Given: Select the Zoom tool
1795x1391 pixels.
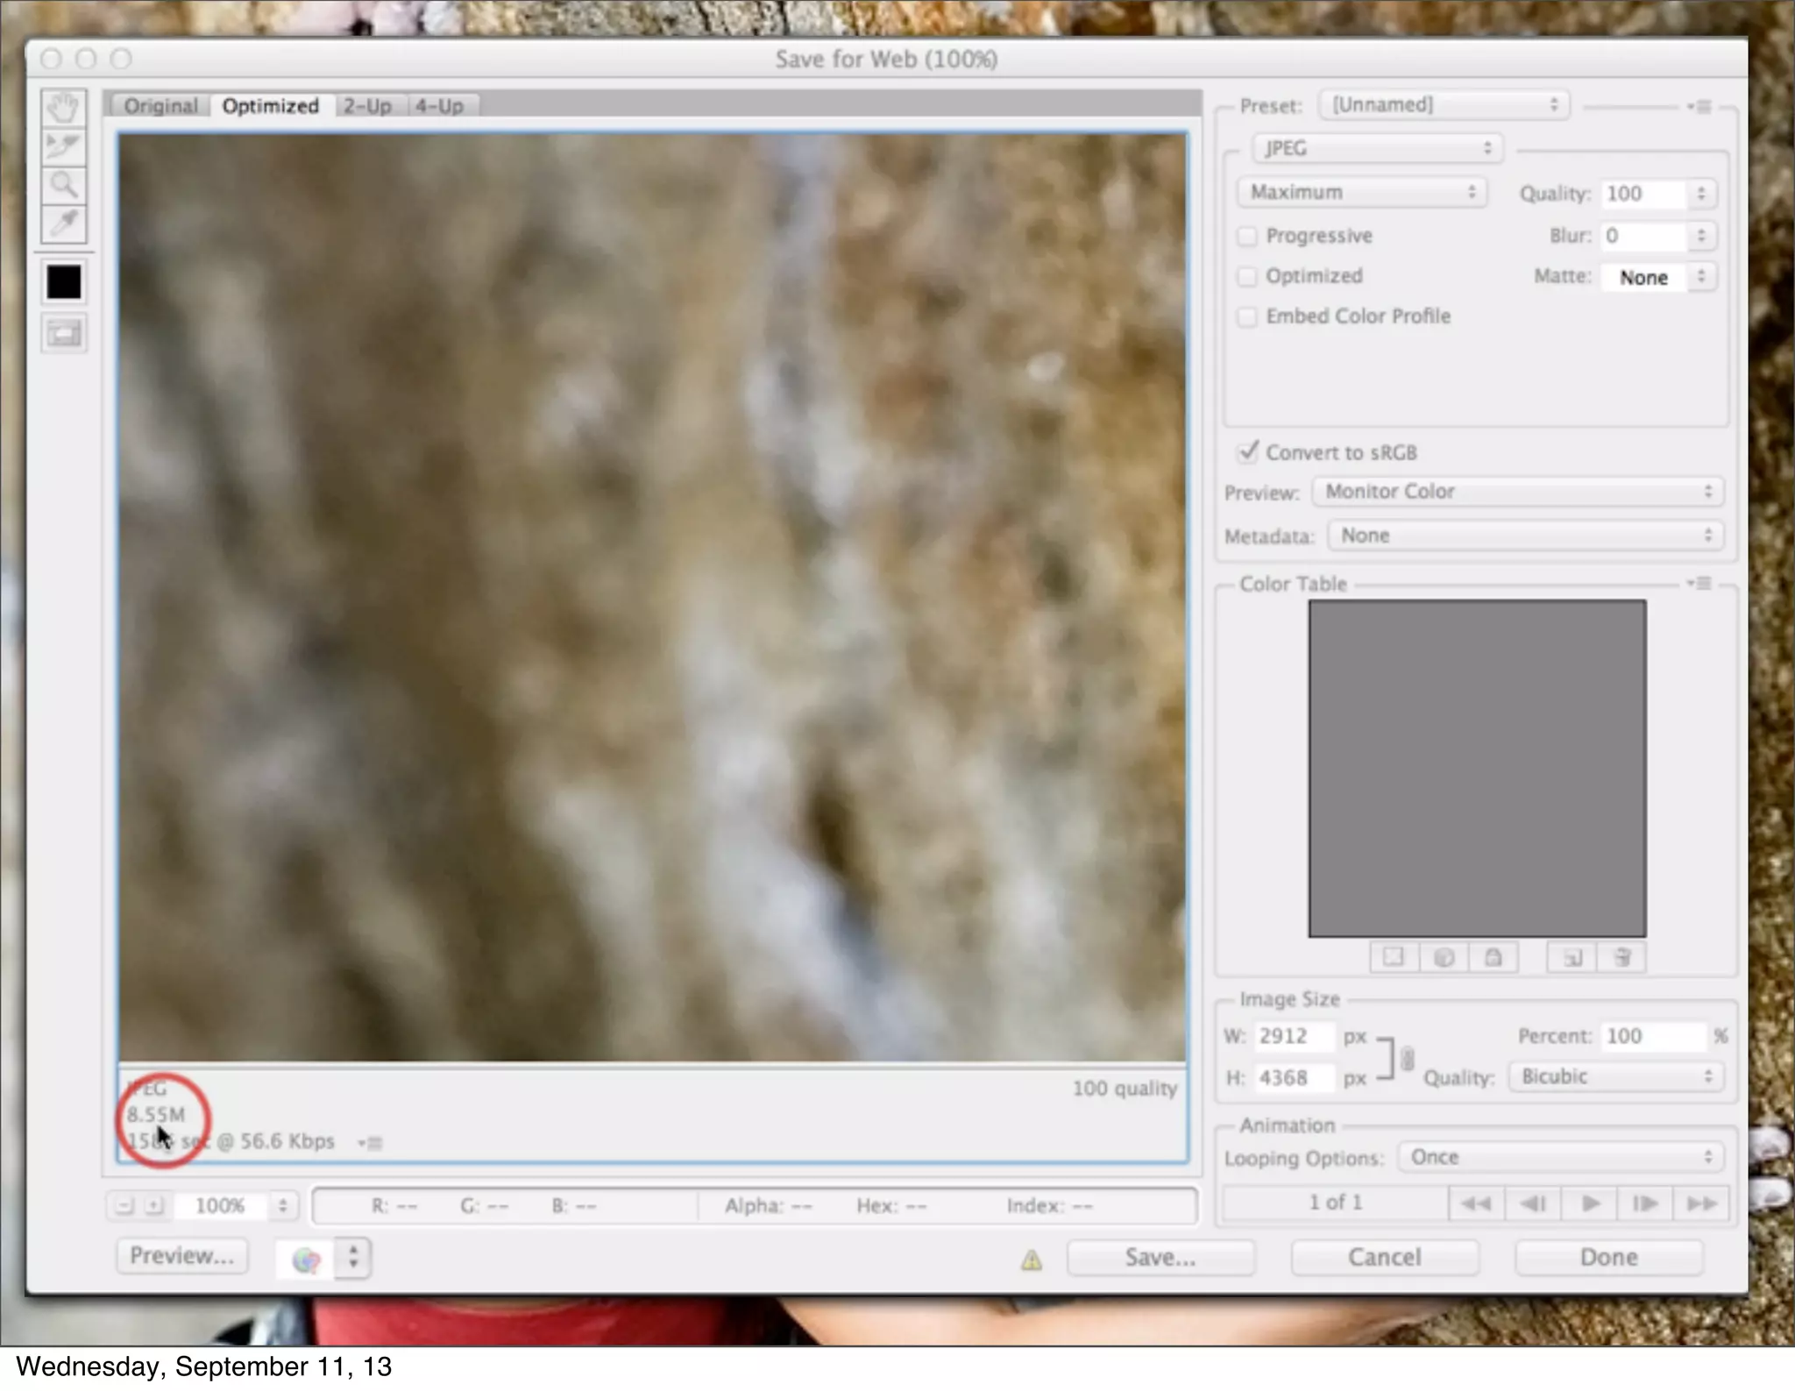Looking at the screenshot, I should tap(63, 185).
